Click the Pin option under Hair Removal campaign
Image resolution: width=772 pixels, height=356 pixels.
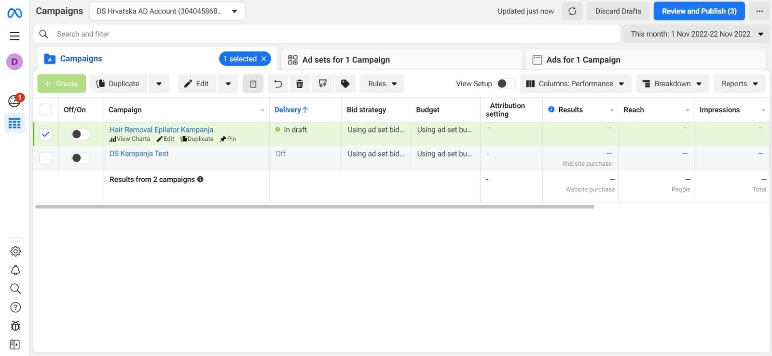click(x=228, y=139)
